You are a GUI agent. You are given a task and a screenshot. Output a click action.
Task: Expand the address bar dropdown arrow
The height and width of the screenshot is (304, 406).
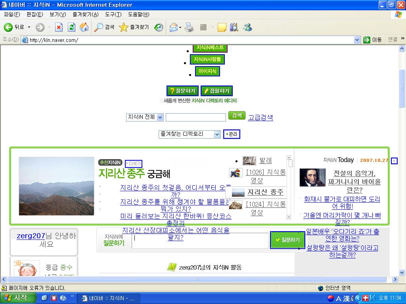357,40
